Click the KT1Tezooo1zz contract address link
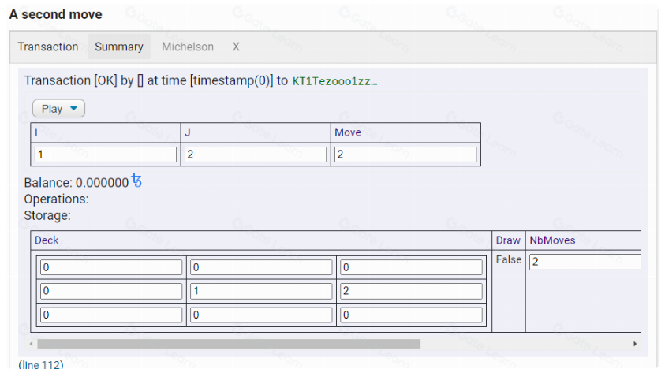 [334, 81]
